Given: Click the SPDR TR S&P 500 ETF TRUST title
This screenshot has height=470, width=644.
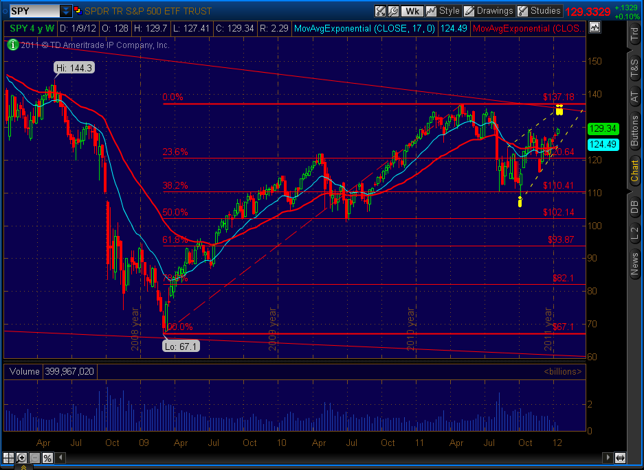Looking at the screenshot, I should 148,11.
